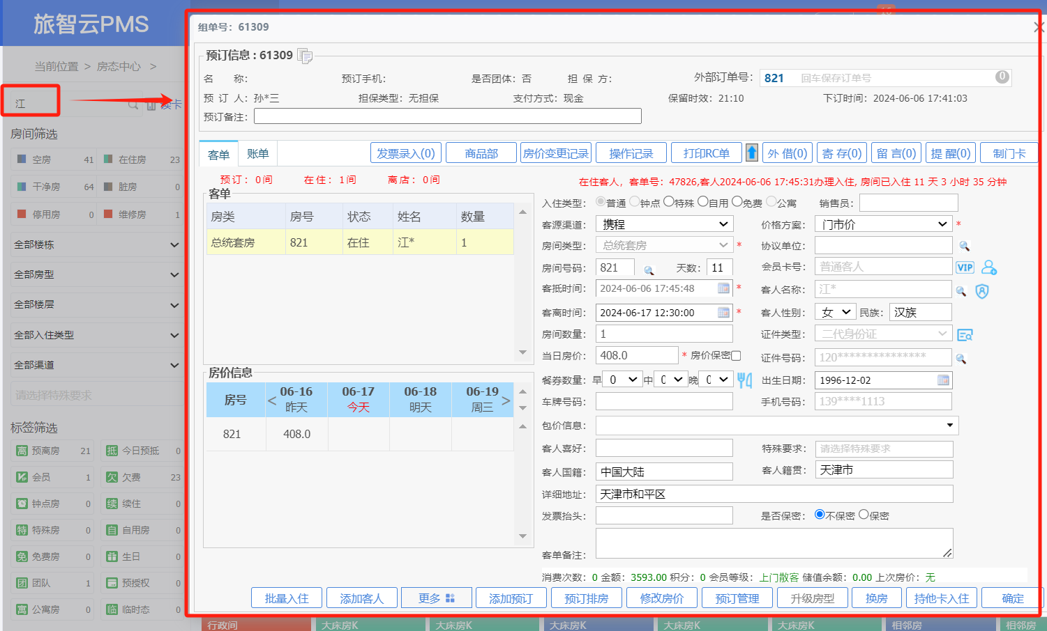Image resolution: width=1047 pixels, height=631 pixels.
Task: Expand 全部房型 filter dropdown
Action: click(x=96, y=274)
